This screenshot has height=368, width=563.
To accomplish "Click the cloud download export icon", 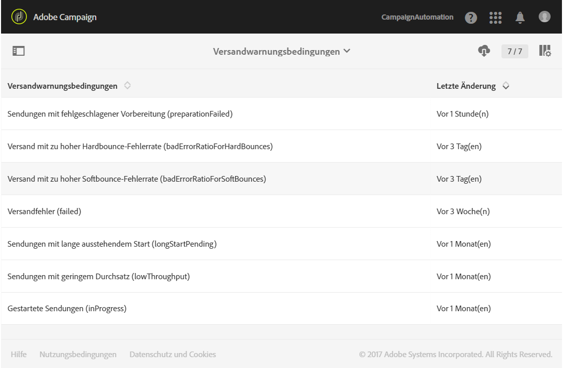I will pos(483,51).
